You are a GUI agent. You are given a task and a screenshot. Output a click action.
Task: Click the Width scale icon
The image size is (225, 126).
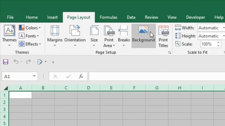coord(178,28)
